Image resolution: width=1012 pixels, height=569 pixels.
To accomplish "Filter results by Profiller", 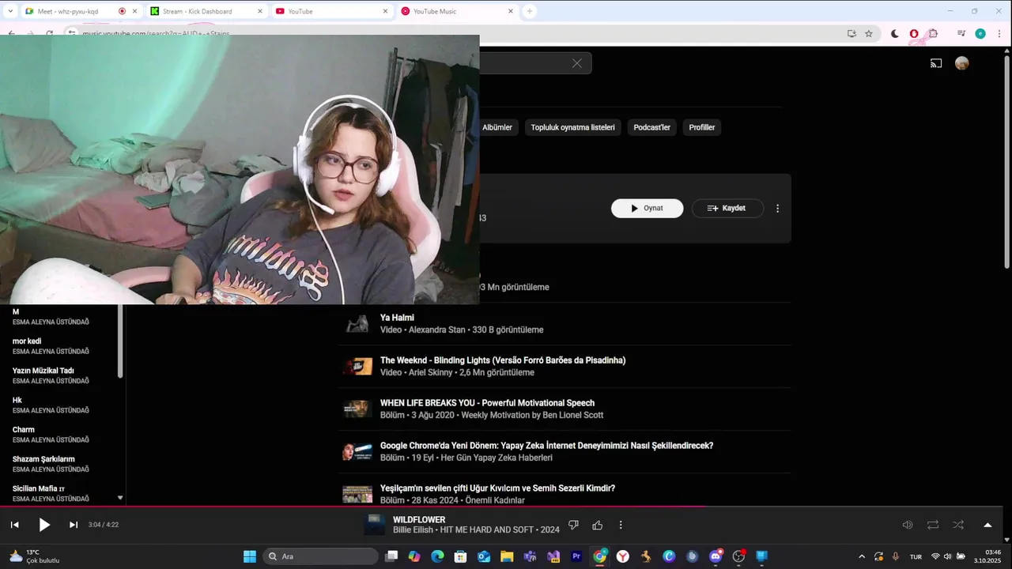I will click(x=702, y=127).
